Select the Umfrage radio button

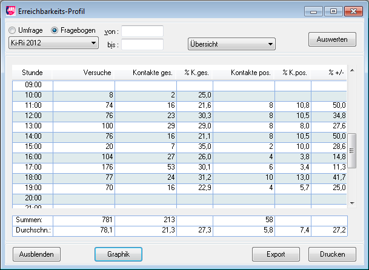coord(13,30)
